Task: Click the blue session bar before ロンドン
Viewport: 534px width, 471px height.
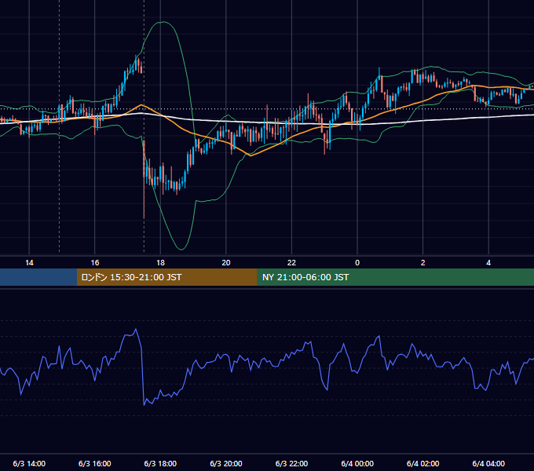Action: [38, 277]
